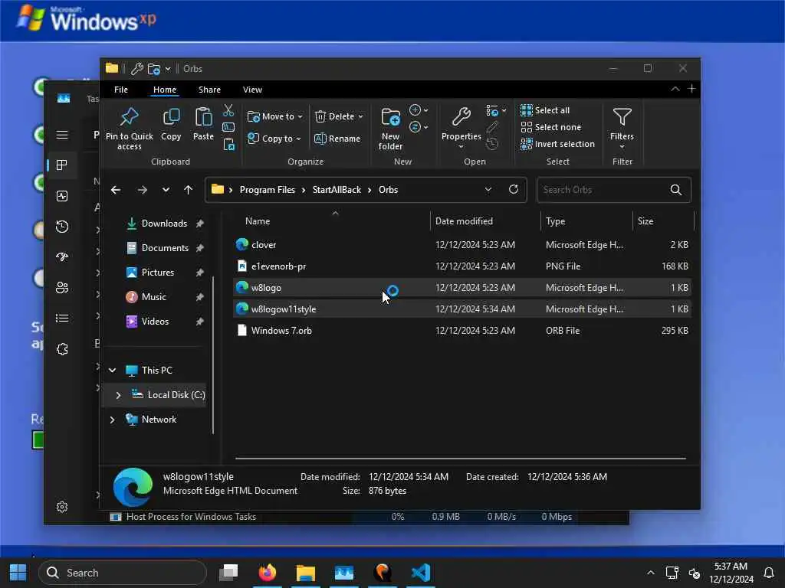785x588 pixels.
Task: Open Task Manager App history icon
Action: click(62, 227)
